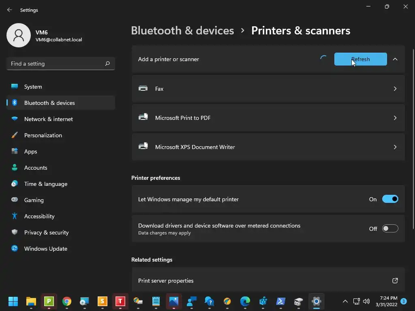Launch Microsoft Edge from the taskbar
Image resolution: width=415 pixels, height=311 pixels.
(x=245, y=301)
